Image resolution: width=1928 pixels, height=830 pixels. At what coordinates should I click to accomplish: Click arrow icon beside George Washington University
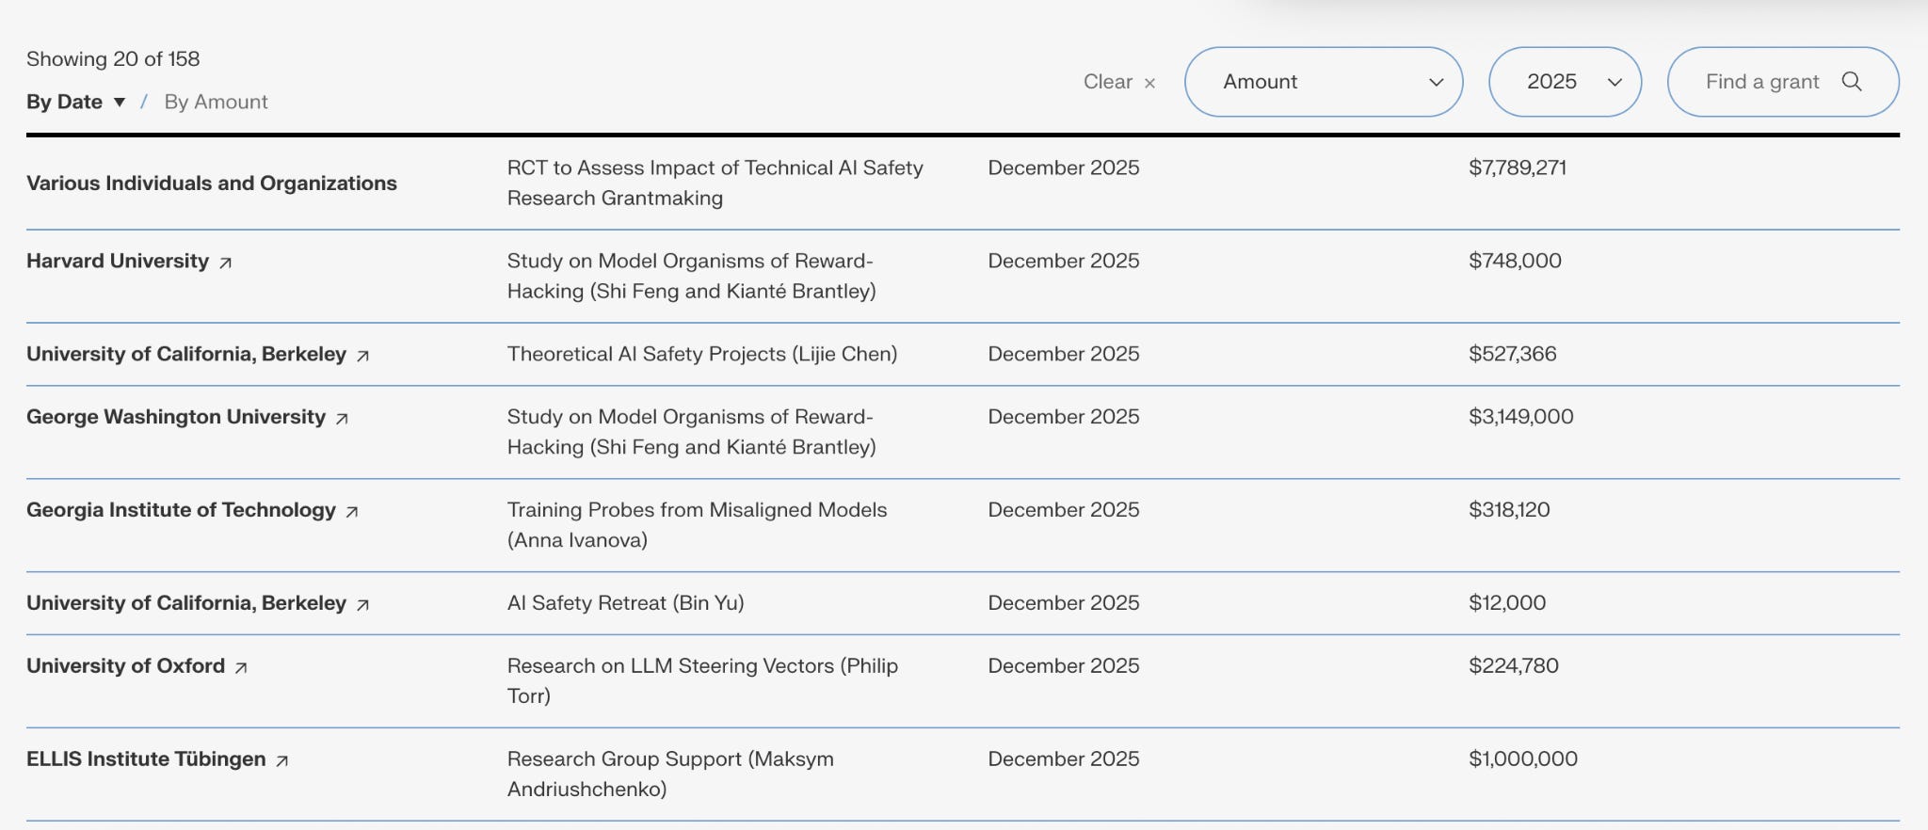point(342,419)
